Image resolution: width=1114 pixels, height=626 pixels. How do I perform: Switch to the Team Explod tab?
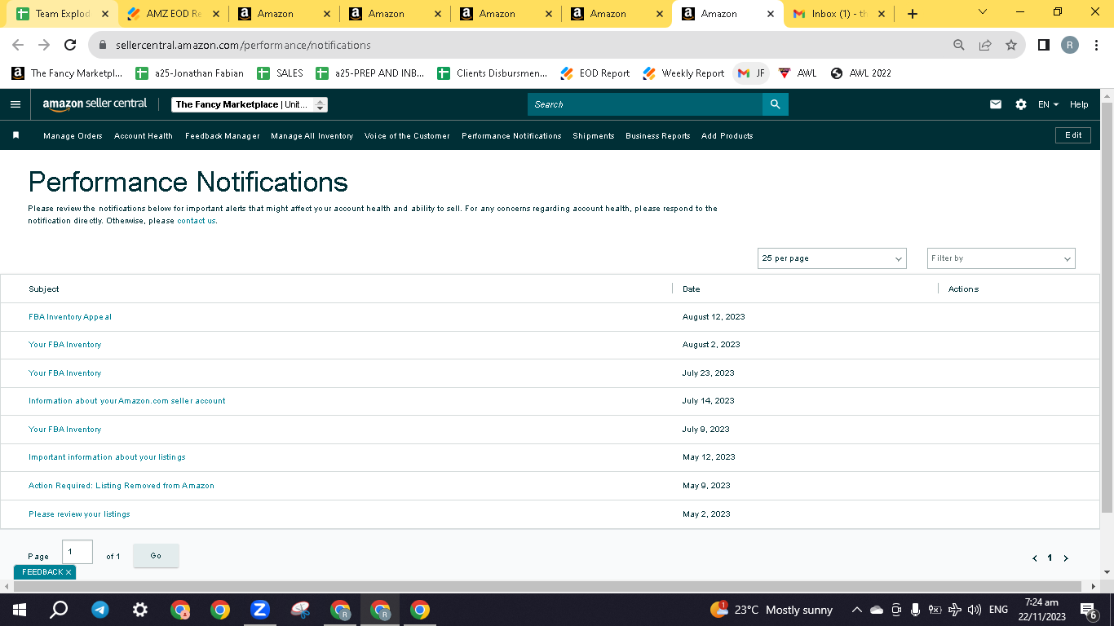pos(63,14)
